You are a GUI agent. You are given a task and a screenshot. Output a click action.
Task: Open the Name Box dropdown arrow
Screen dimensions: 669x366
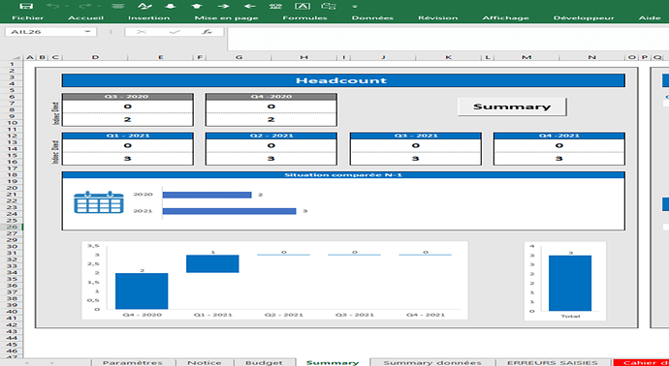point(88,32)
